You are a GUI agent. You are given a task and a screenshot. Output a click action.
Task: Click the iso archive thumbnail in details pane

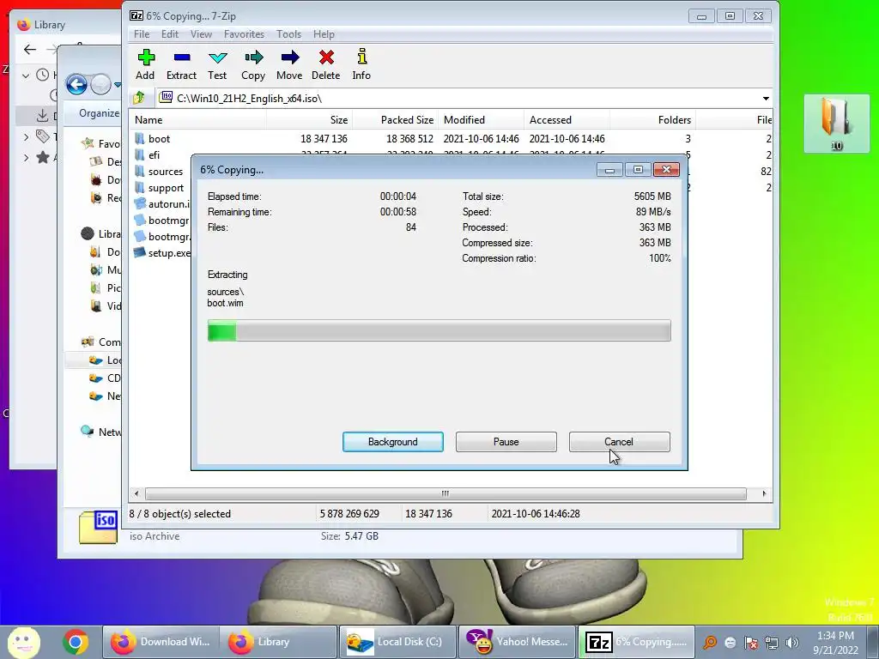click(x=98, y=527)
